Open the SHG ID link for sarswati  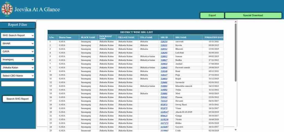pos(164,42)
